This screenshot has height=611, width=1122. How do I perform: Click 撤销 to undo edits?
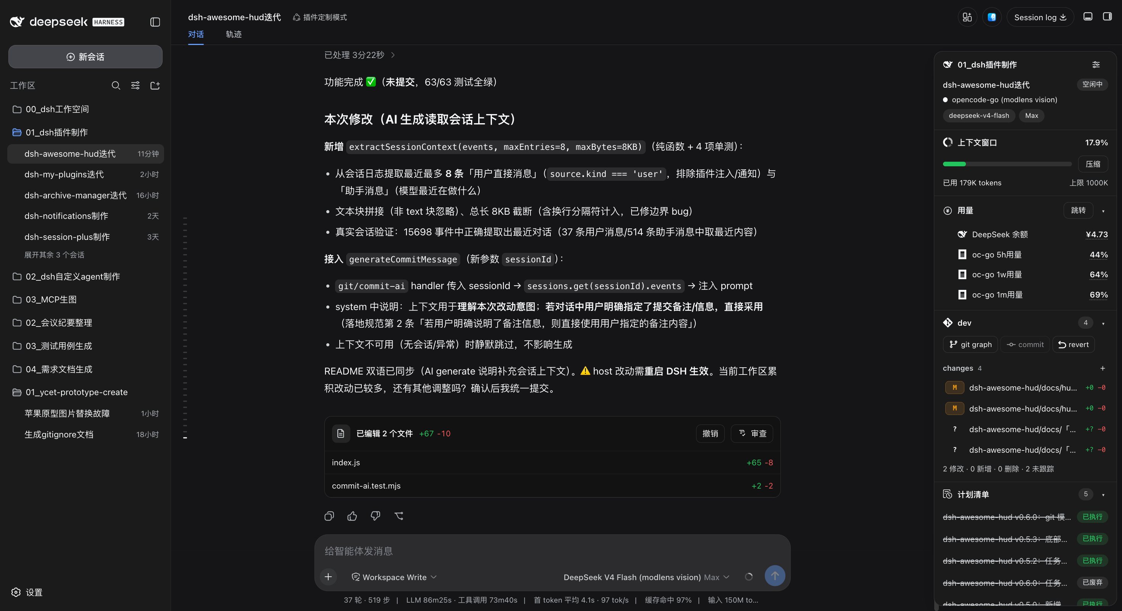coord(710,433)
